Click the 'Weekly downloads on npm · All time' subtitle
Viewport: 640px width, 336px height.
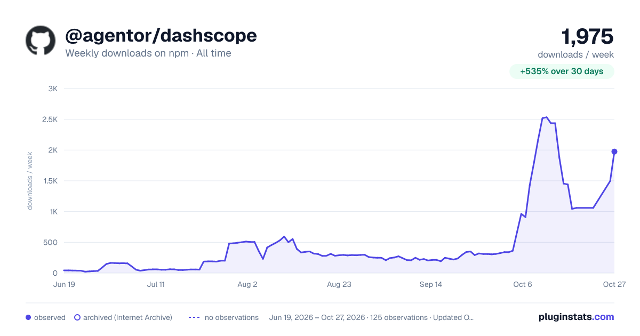point(148,53)
